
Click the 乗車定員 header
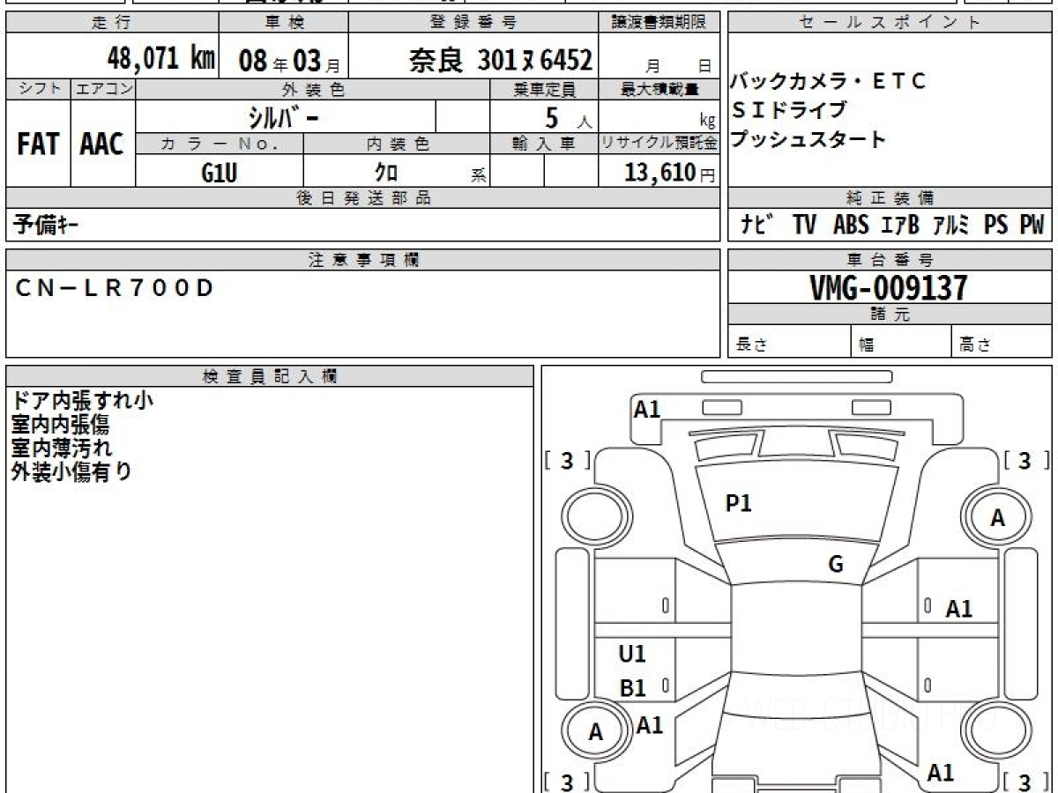click(x=544, y=89)
